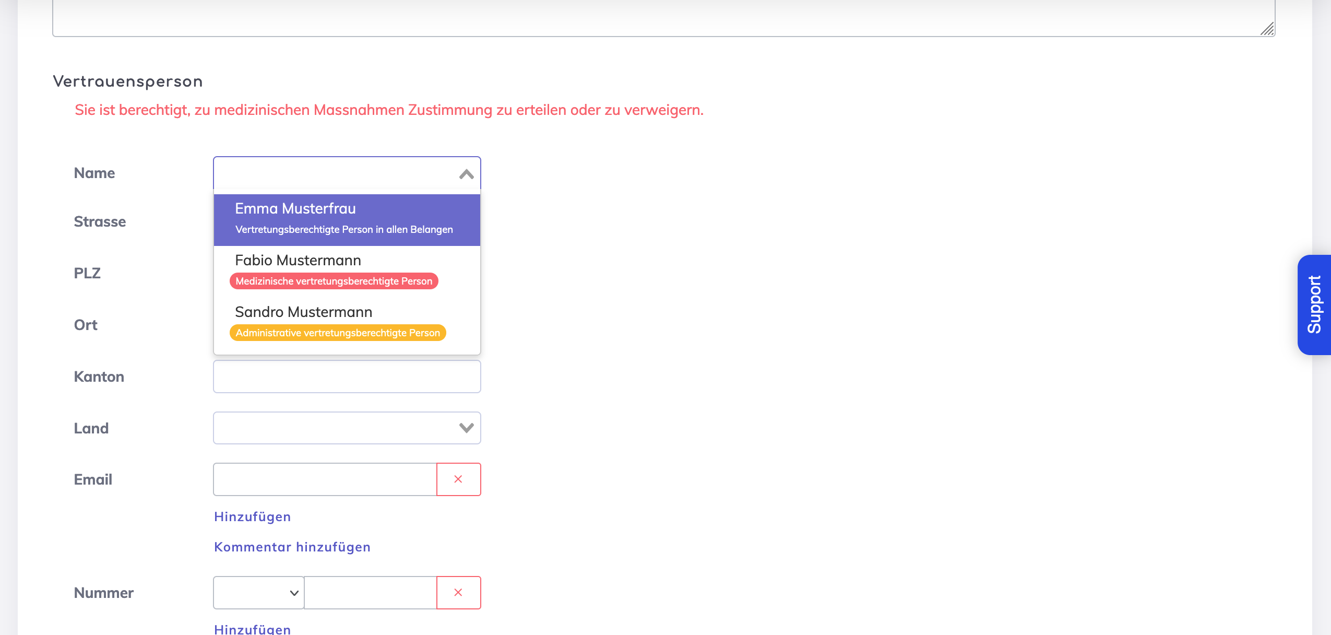Click the Name combo box field

(x=334, y=173)
